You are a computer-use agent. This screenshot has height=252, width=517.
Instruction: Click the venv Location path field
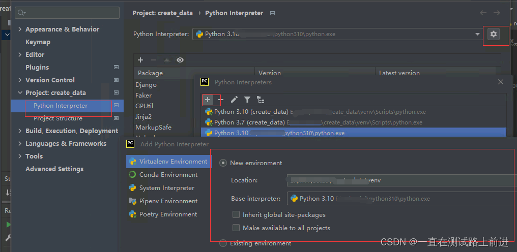tap(402, 180)
